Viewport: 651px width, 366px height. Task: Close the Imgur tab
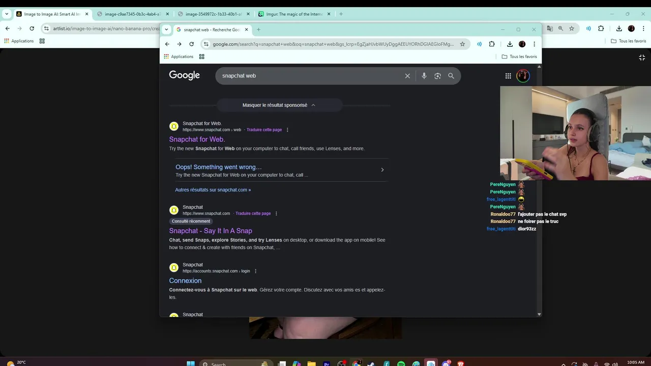click(x=329, y=14)
